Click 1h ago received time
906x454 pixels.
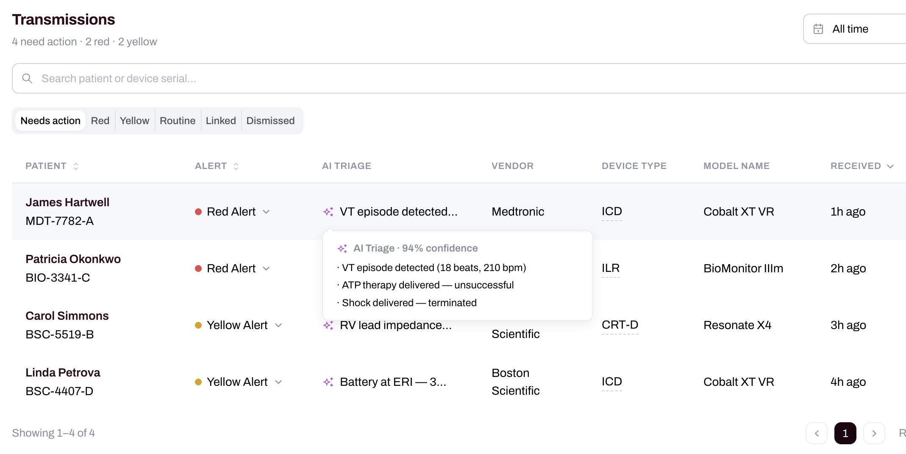point(848,212)
